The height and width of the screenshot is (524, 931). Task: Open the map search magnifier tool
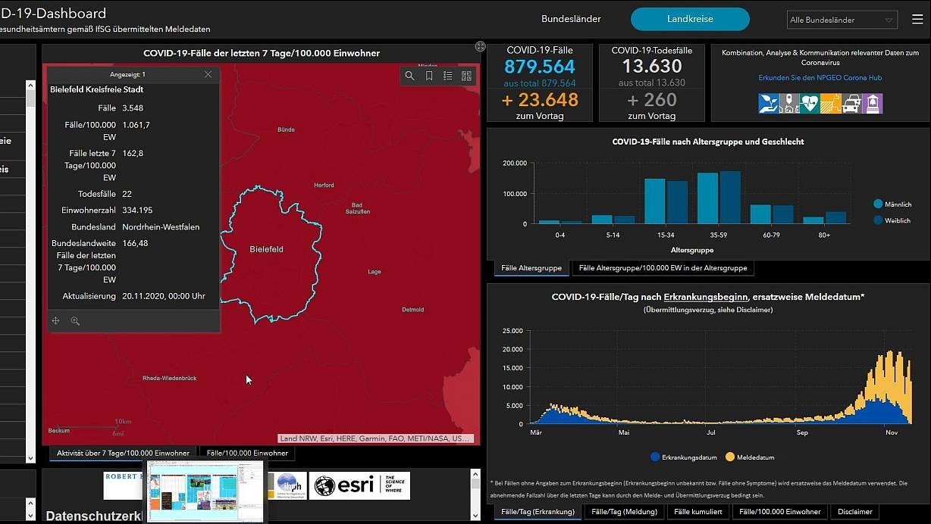point(409,76)
